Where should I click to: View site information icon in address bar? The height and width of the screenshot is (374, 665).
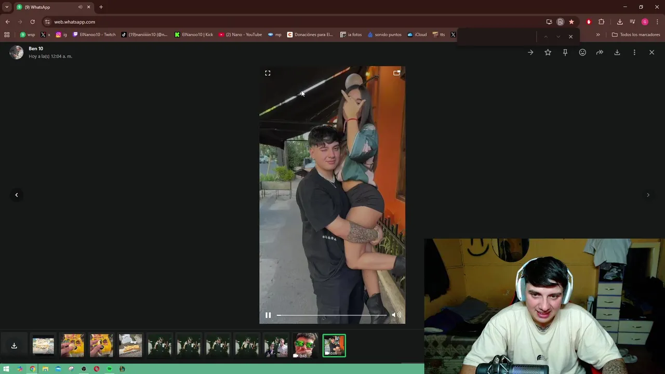click(47, 22)
